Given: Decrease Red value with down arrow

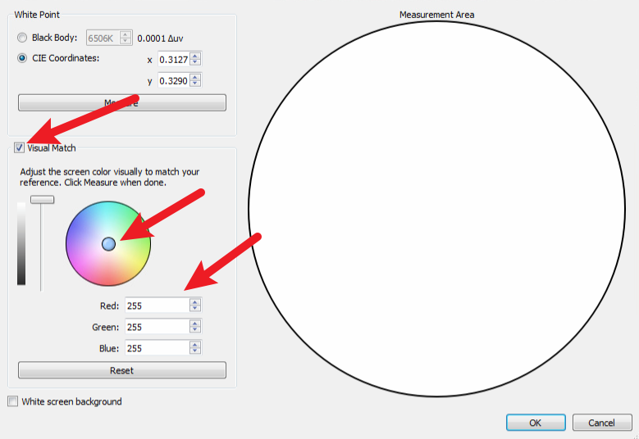Looking at the screenshot, I should (x=195, y=309).
